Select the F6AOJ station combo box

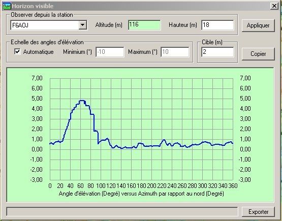point(49,25)
